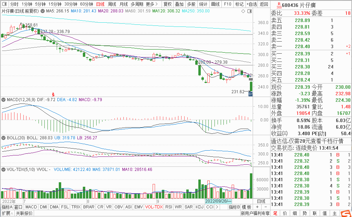Click the Sogou S icon in the bottom corner
Screen dimensions: 352x217
click(x=346, y=213)
